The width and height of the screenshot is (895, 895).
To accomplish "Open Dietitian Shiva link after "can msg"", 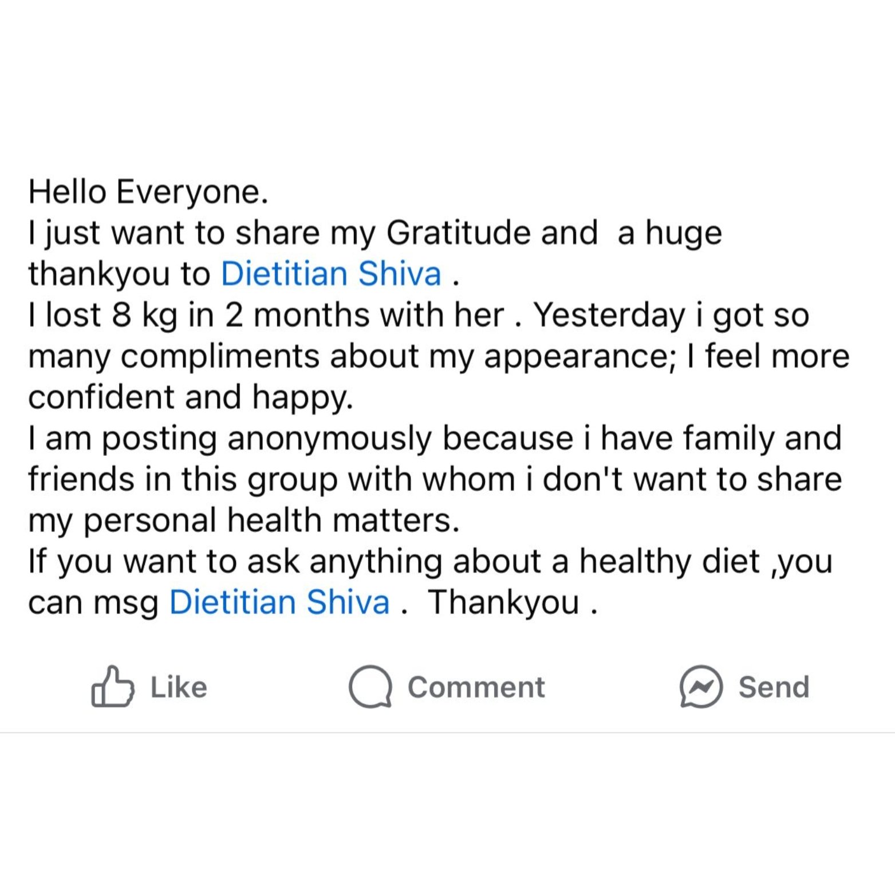I will (x=279, y=602).
